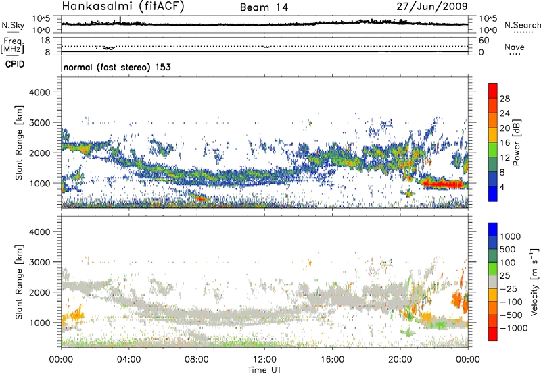Click the 60 tick on Nave axis
The height and width of the screenshot is (374, 541).
pos(484,41)
